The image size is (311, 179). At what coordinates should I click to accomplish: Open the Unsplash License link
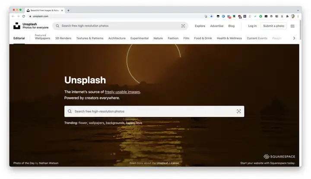(168, 163)
